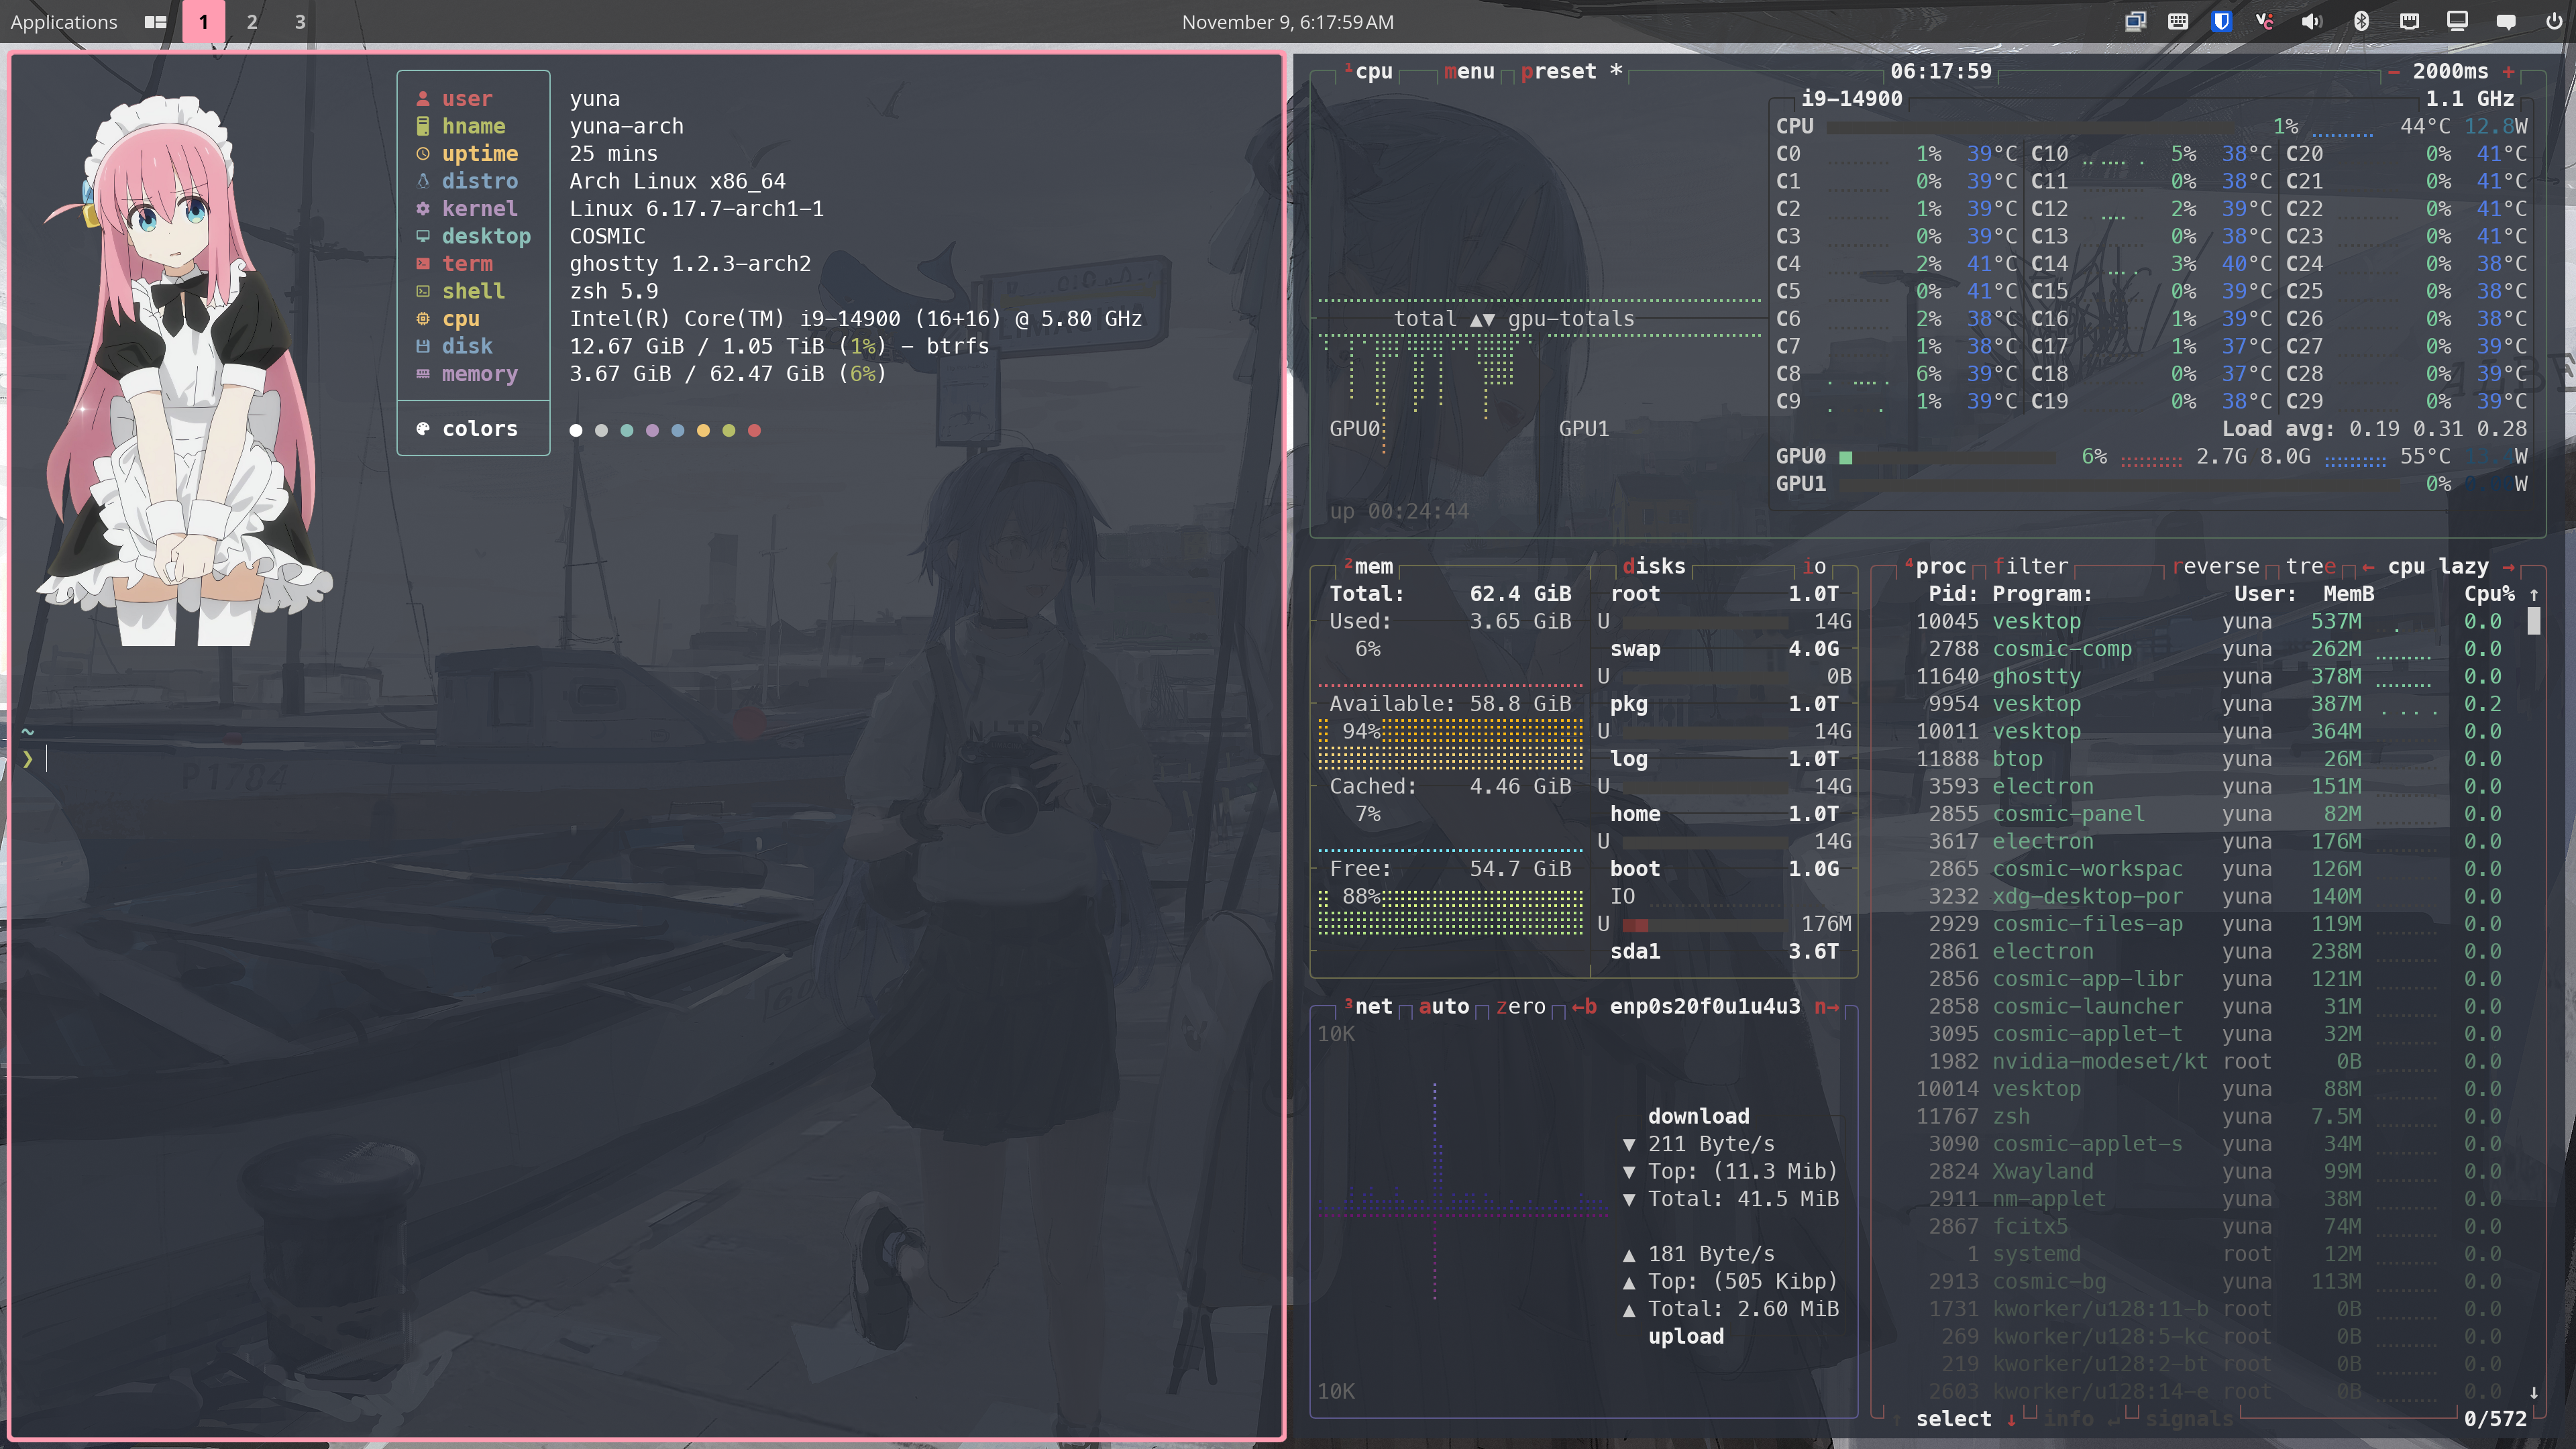Open the wired network applet
2576x1449 pixels.
point(2409,21)
